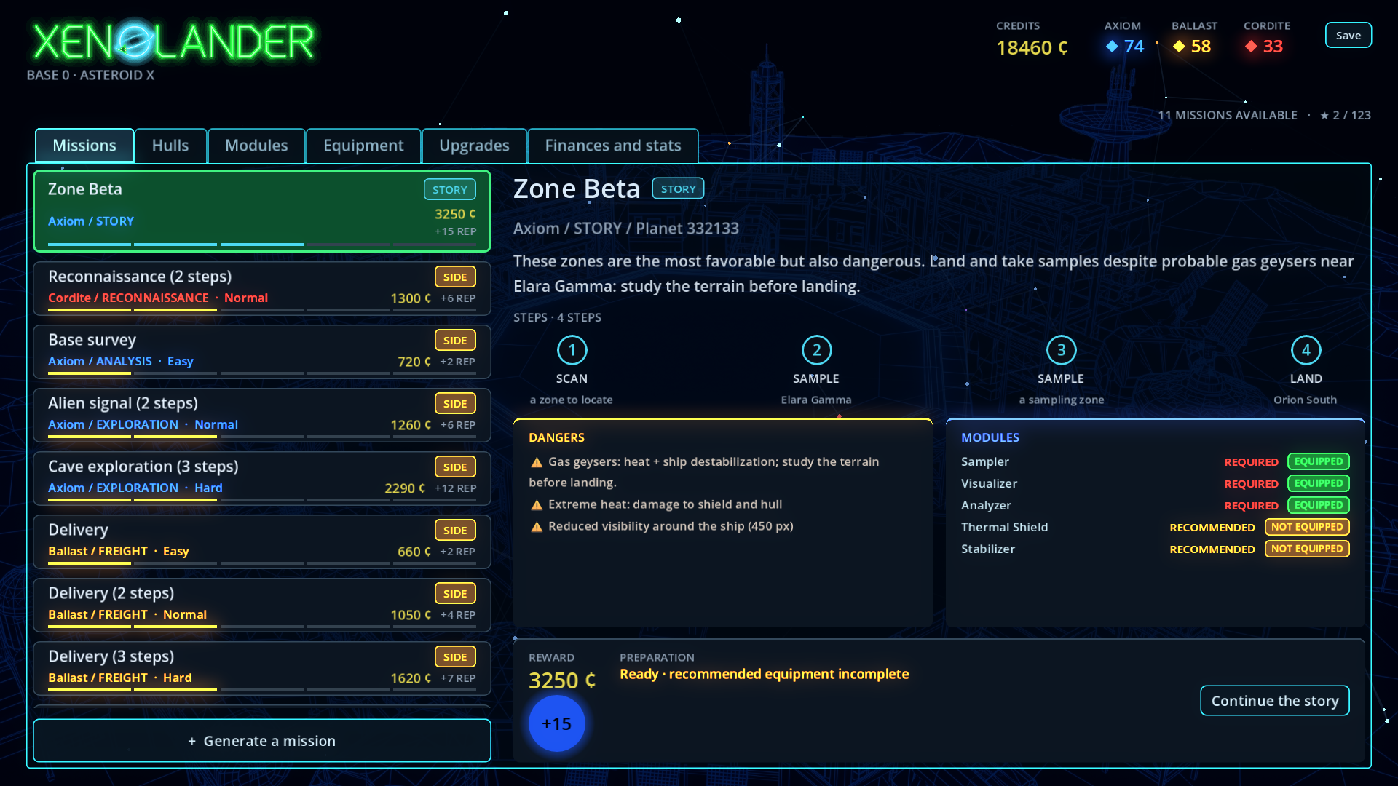This screenshot has width=1398, height=786.
Task: Click Zone Beta mission progress bar
Action: click(262, 245)
